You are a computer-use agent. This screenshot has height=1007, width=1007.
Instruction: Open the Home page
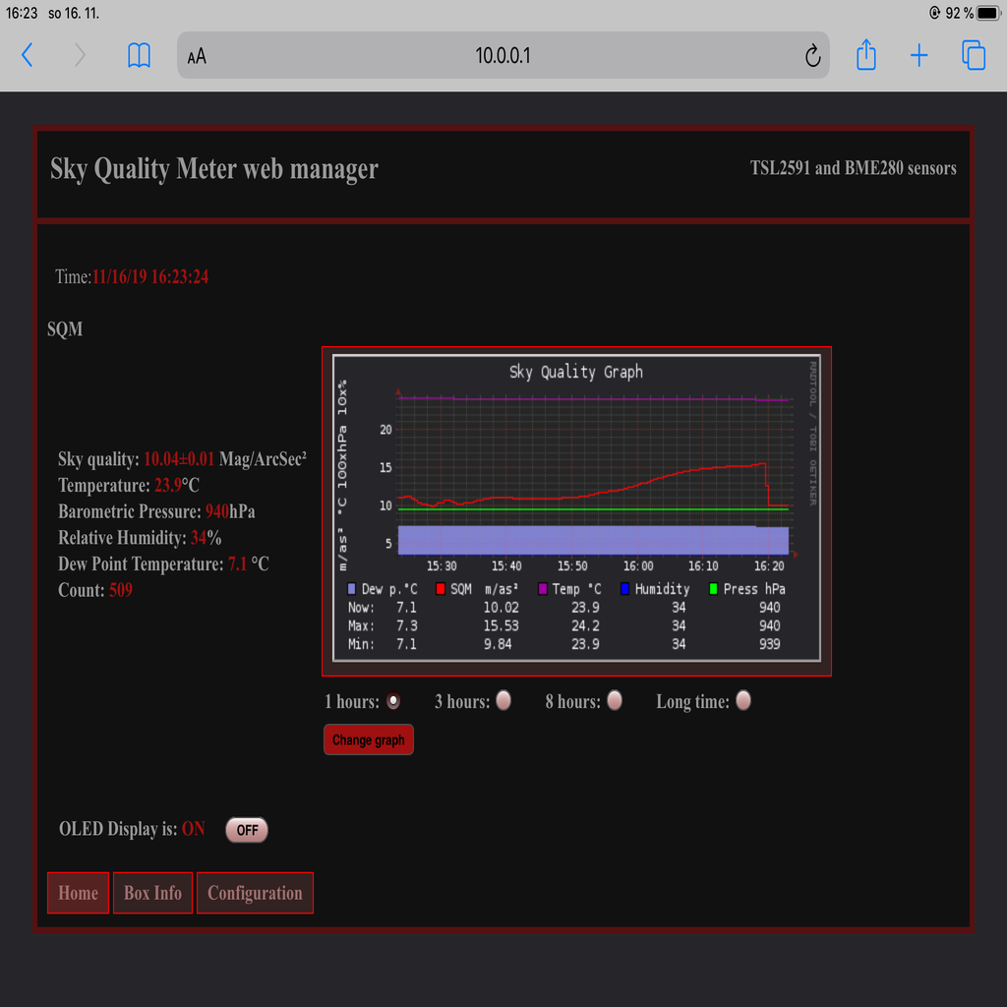78,893
